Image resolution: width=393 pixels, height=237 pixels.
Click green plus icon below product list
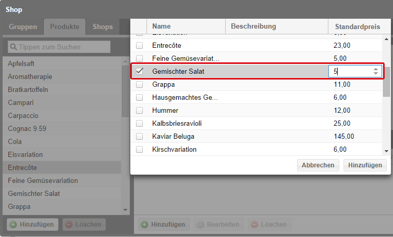(14, 225)
